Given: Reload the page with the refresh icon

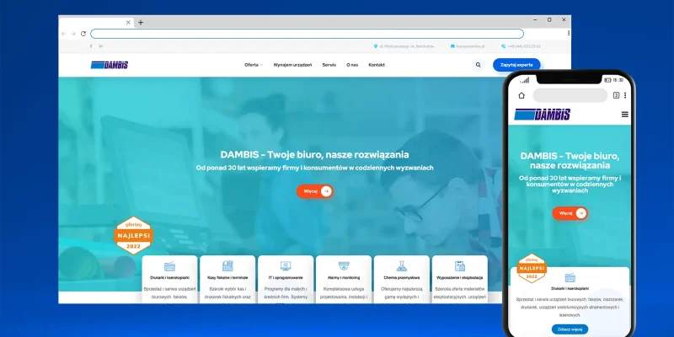Looking at the screenshot, I should point(83,34).
